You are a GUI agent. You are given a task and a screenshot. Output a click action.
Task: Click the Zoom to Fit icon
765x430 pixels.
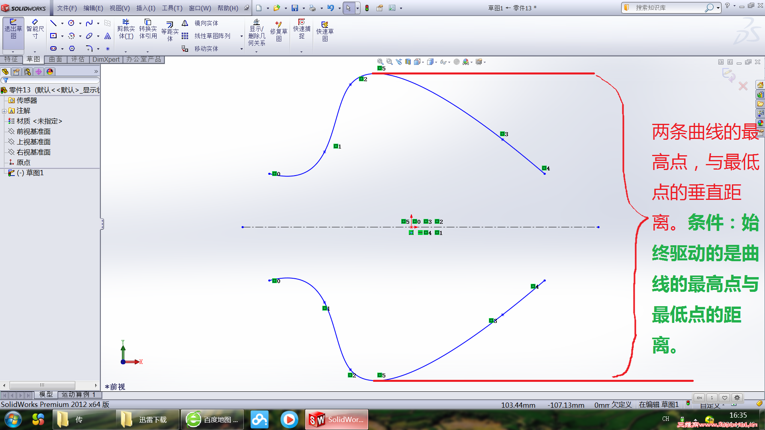(380, 62)
